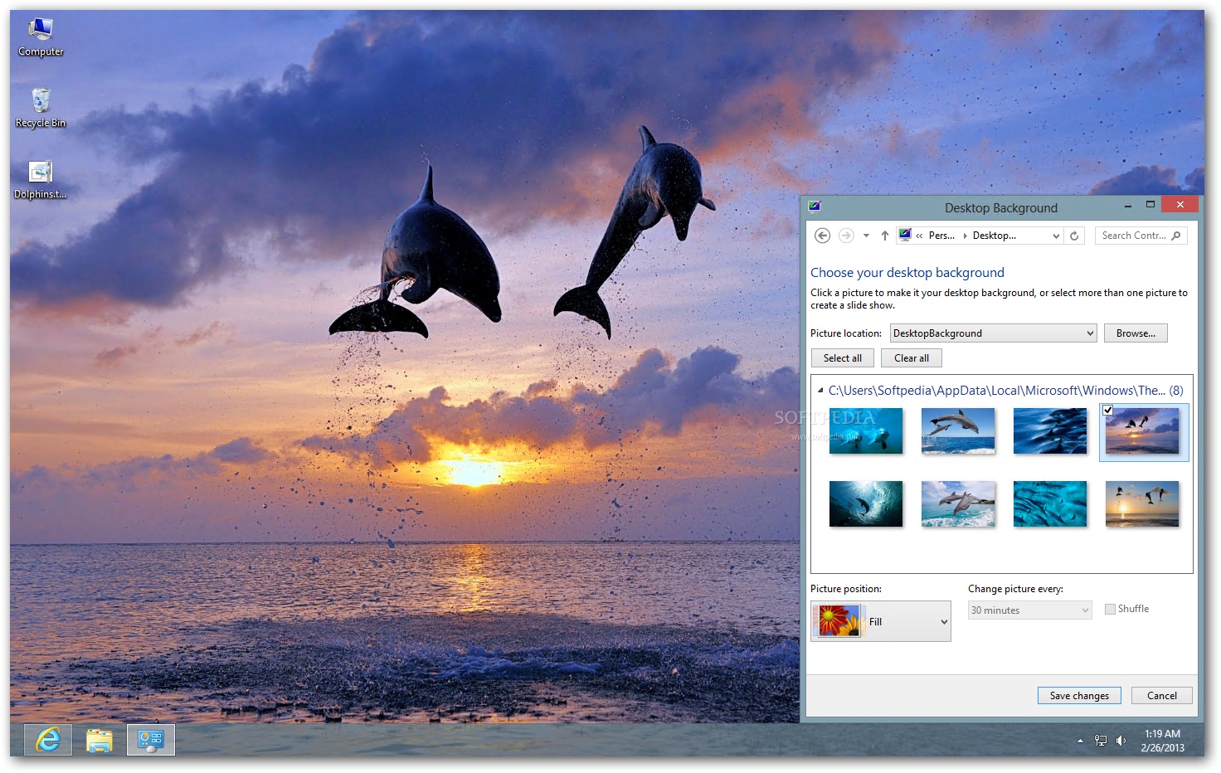Show hidden tray icons arrow
The image size is (1221, 773).
[1080, 741]
